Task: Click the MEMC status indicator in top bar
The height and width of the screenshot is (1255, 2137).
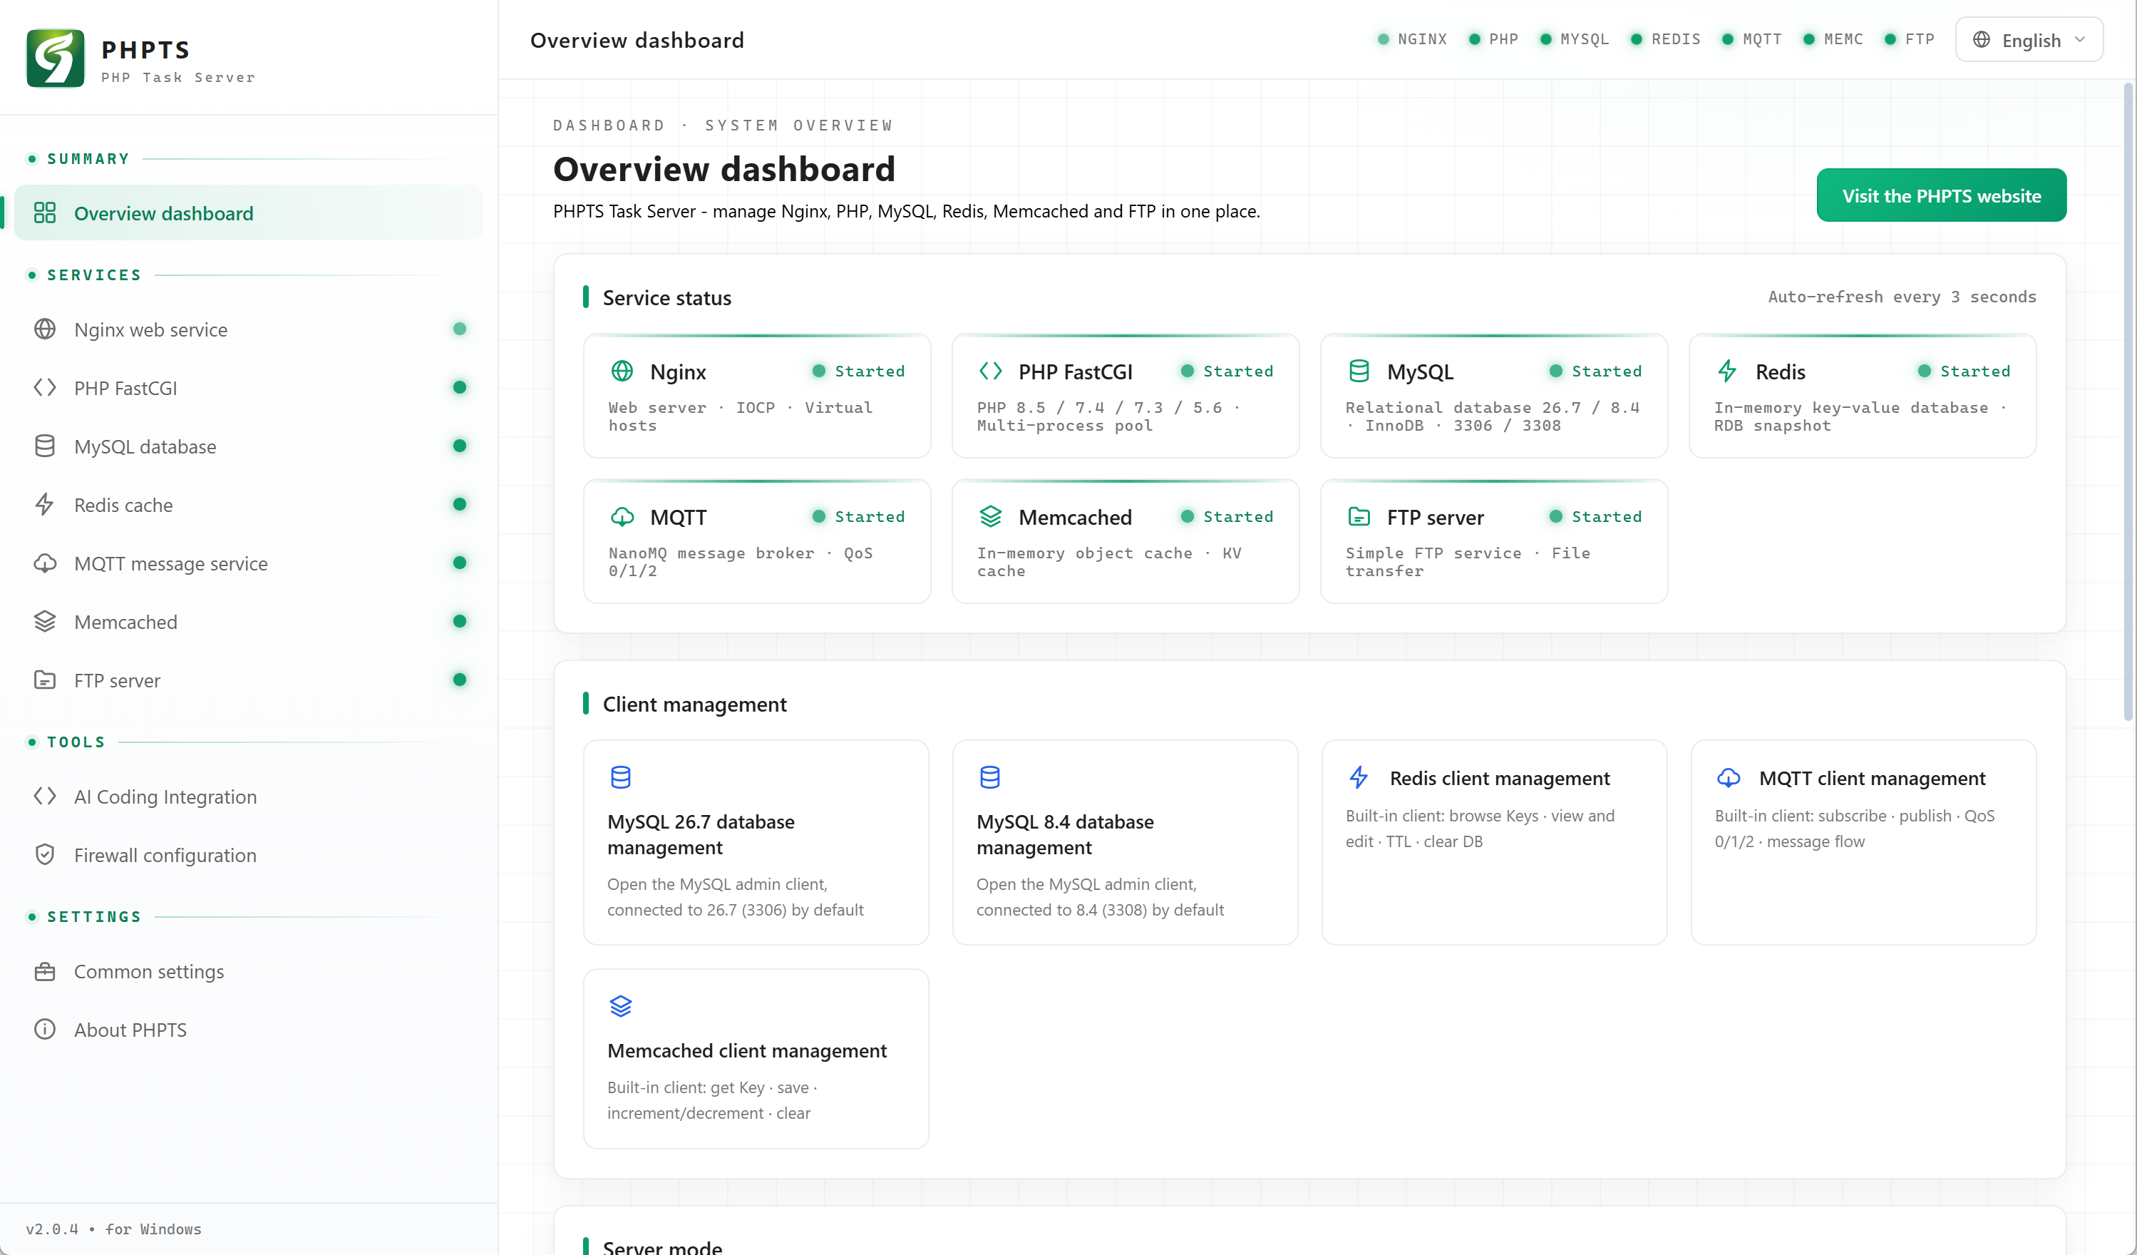Action: (x=1833, y=39)
